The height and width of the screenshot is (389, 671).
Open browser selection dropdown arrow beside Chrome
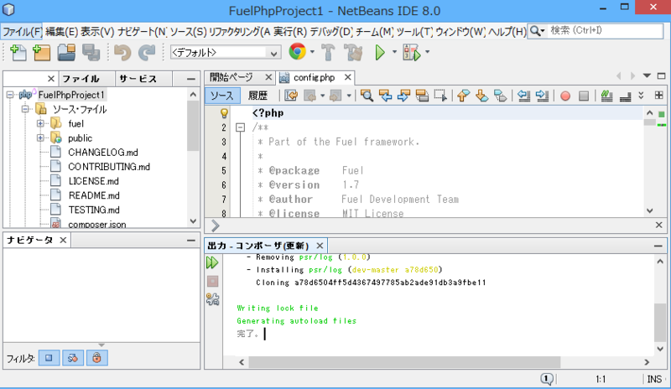312,52
